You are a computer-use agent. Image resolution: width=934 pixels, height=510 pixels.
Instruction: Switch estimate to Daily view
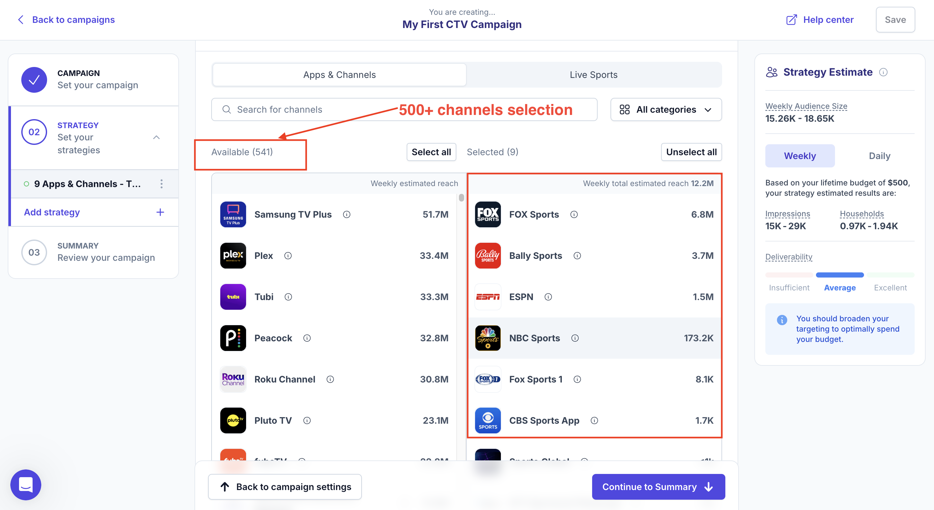[879, 156]
